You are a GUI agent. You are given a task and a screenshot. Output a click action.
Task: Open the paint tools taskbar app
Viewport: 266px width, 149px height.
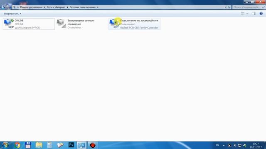(60, 145)
